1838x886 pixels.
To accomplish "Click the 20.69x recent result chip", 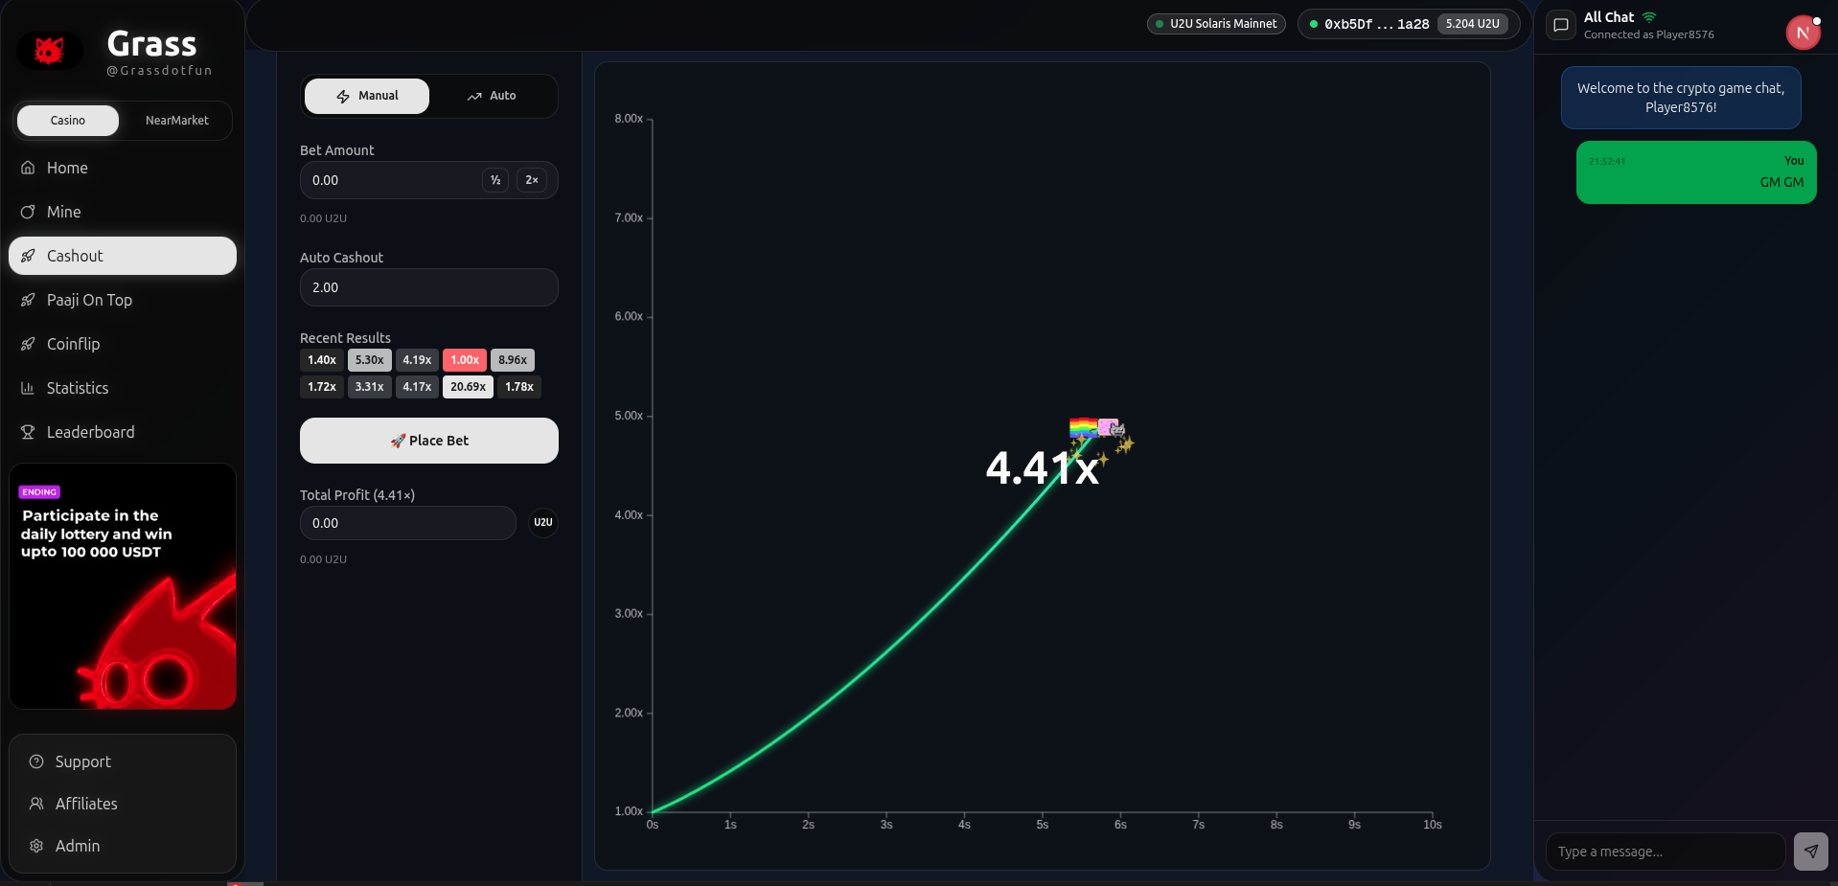I will (x=468, y=387).
